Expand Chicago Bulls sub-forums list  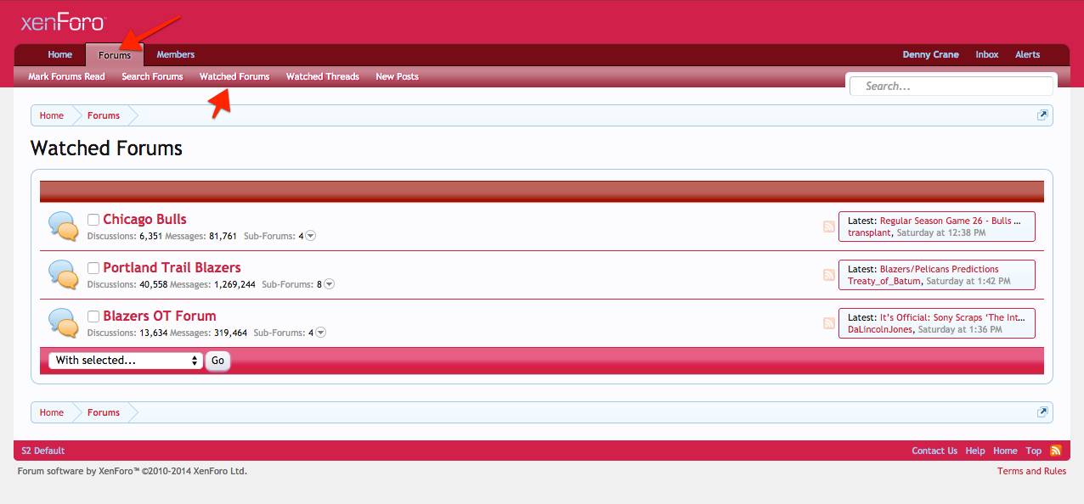click(x=311, y=236)
